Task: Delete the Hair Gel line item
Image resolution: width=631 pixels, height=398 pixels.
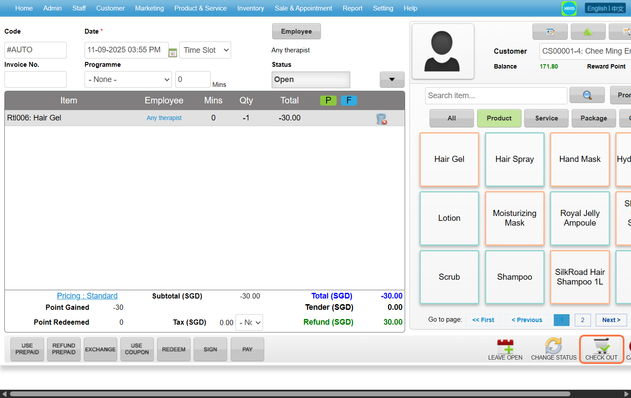Action: 381,119
